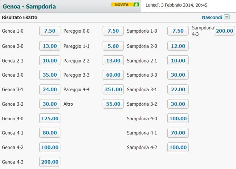This screenshot has width=236, height=169.
Task: Choose Sampdoria 4-3 odds 200.00
Action: (x=224, y=31)
